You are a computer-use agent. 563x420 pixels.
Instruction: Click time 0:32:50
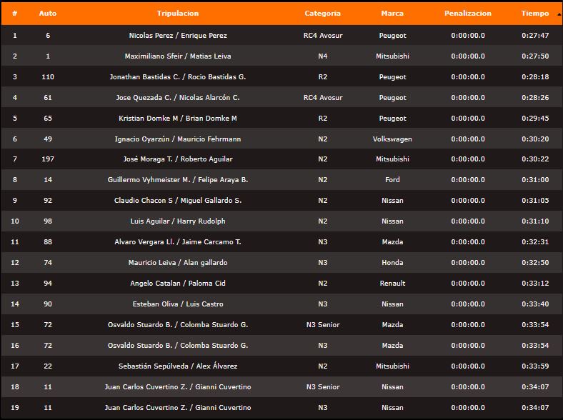[x=535, y=263]
